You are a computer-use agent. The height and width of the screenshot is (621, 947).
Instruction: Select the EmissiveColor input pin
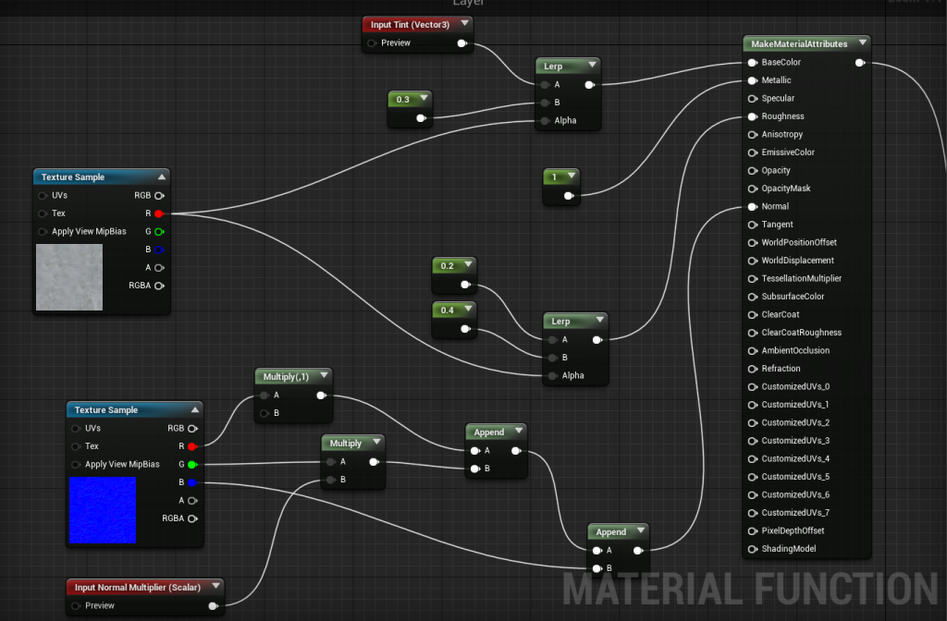[753, 152]
